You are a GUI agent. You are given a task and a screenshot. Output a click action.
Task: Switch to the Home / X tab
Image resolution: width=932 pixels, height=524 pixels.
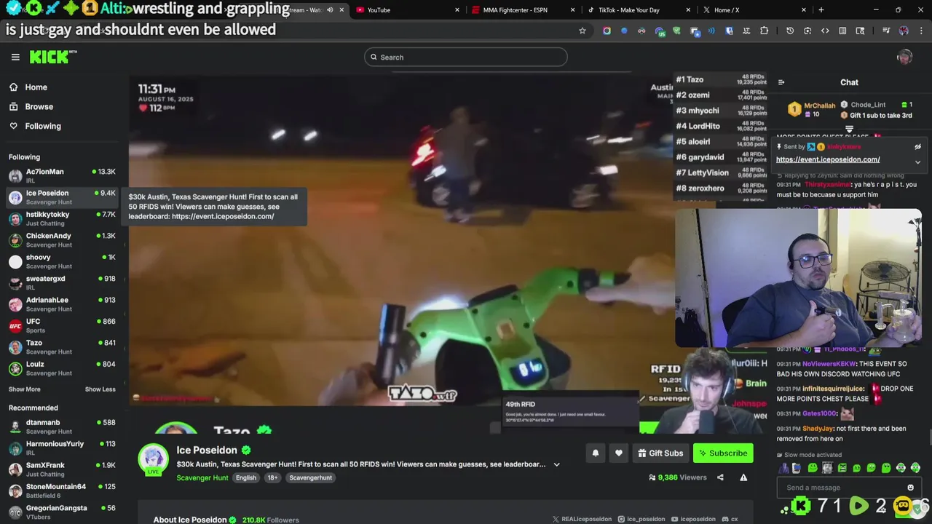[753, 9]
